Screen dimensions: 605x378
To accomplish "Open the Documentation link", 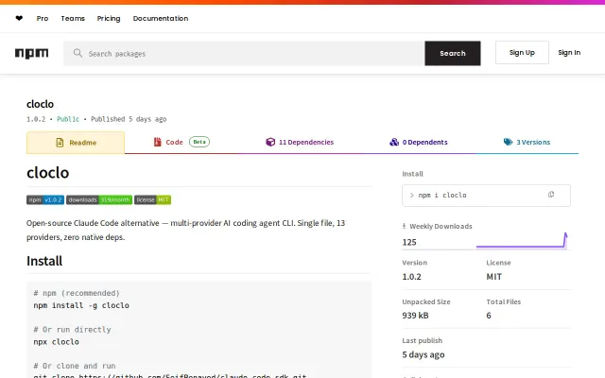I will 161,18.
